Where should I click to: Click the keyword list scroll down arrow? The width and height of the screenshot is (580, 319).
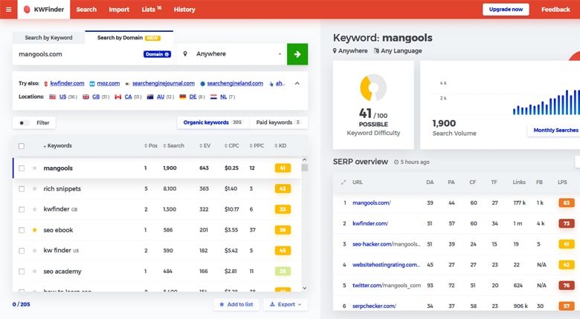click(x=304, y=288)
